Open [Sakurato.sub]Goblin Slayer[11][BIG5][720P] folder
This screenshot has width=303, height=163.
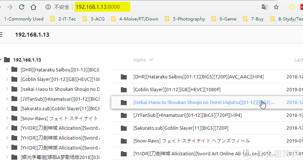pyautogui.click(x=181, y=128)
